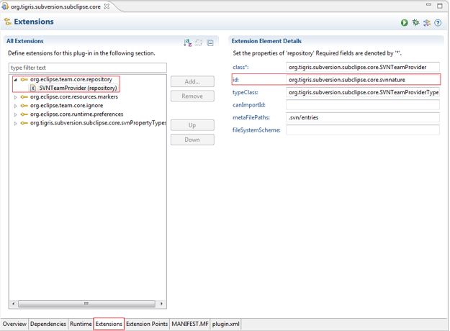Go to the Extension Points tab
The image size is (450, 331).
[147, 325]
